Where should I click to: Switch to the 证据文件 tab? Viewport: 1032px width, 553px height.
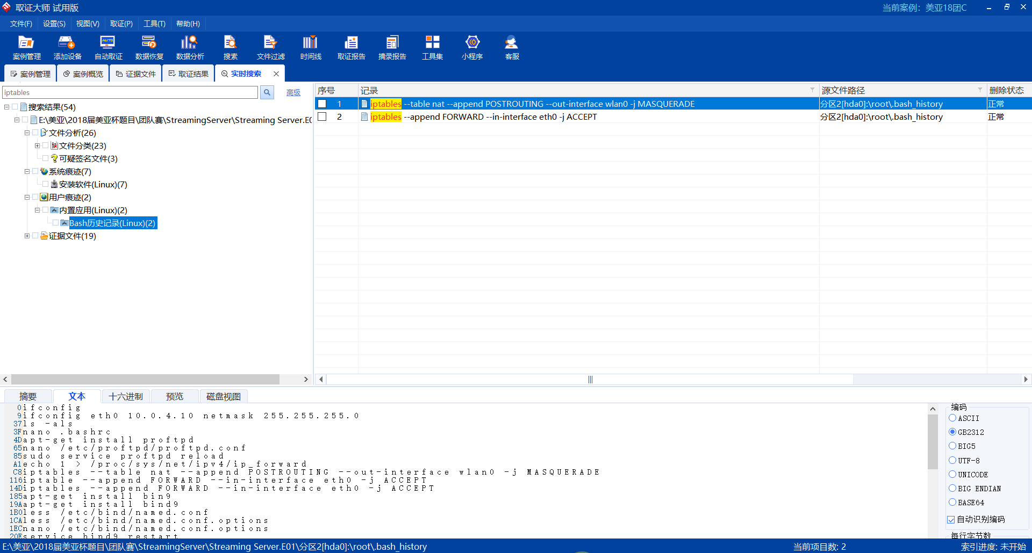tap(135, 74)
